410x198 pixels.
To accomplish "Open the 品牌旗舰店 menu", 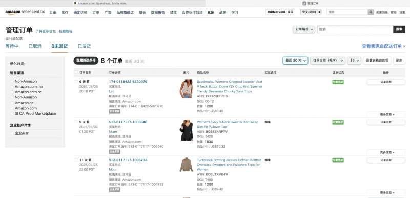I will (x=125, y=12).
